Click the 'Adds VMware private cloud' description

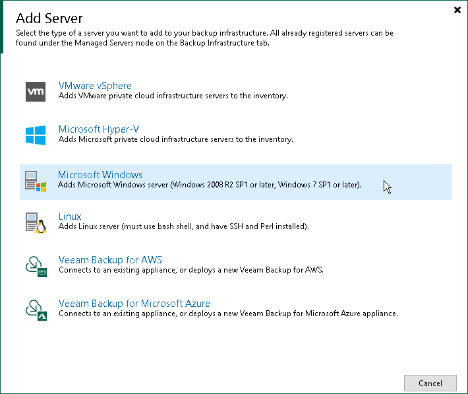tap(173, 96)
